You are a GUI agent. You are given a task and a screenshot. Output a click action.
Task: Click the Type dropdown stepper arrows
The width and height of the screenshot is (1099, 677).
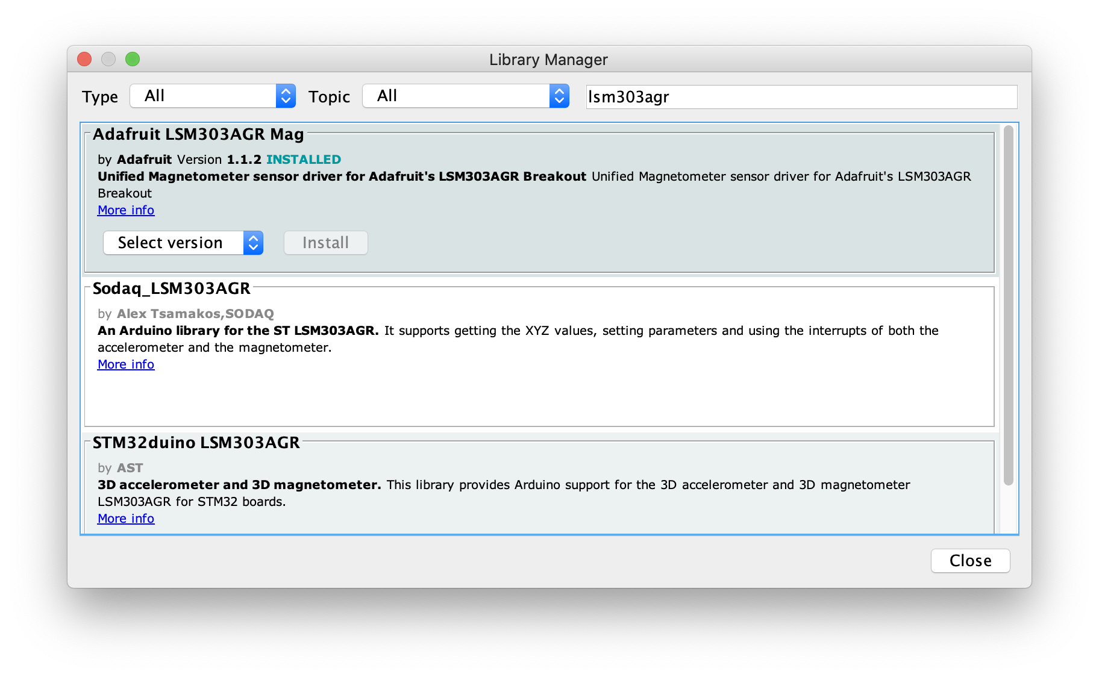286,96
